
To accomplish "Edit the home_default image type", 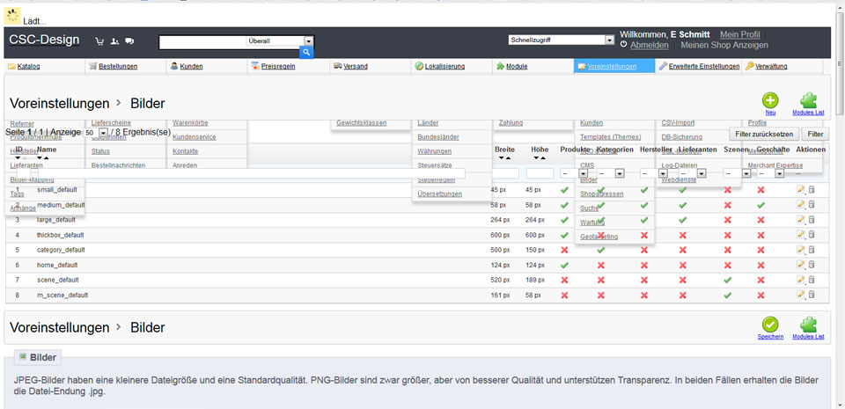I will pos(801,265).
